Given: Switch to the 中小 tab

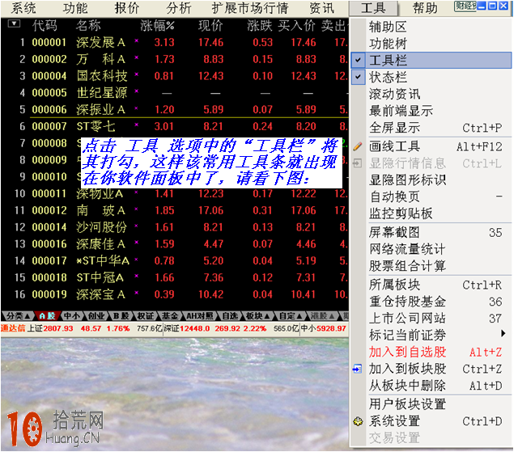Looking at the screenshot, I should (x=72, y=316).
